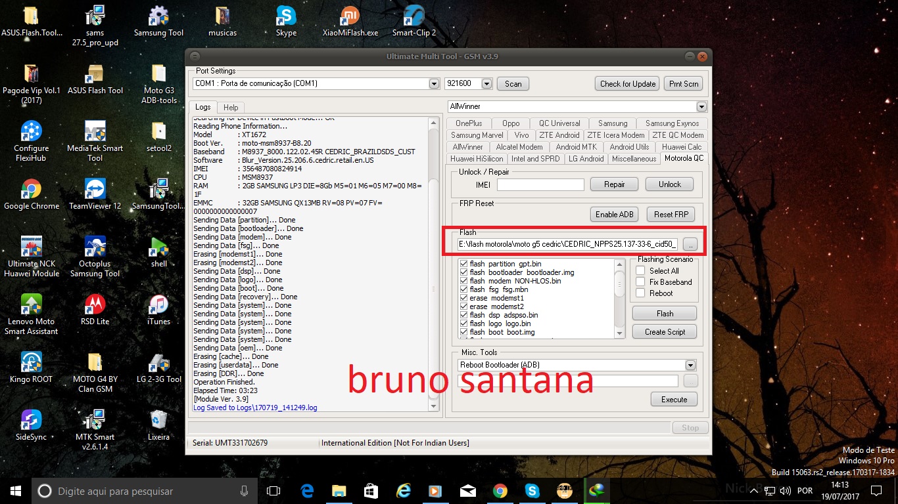Screen dimensions: 898x504
Task: Open the notification center icon
Action: coord(876,490)
